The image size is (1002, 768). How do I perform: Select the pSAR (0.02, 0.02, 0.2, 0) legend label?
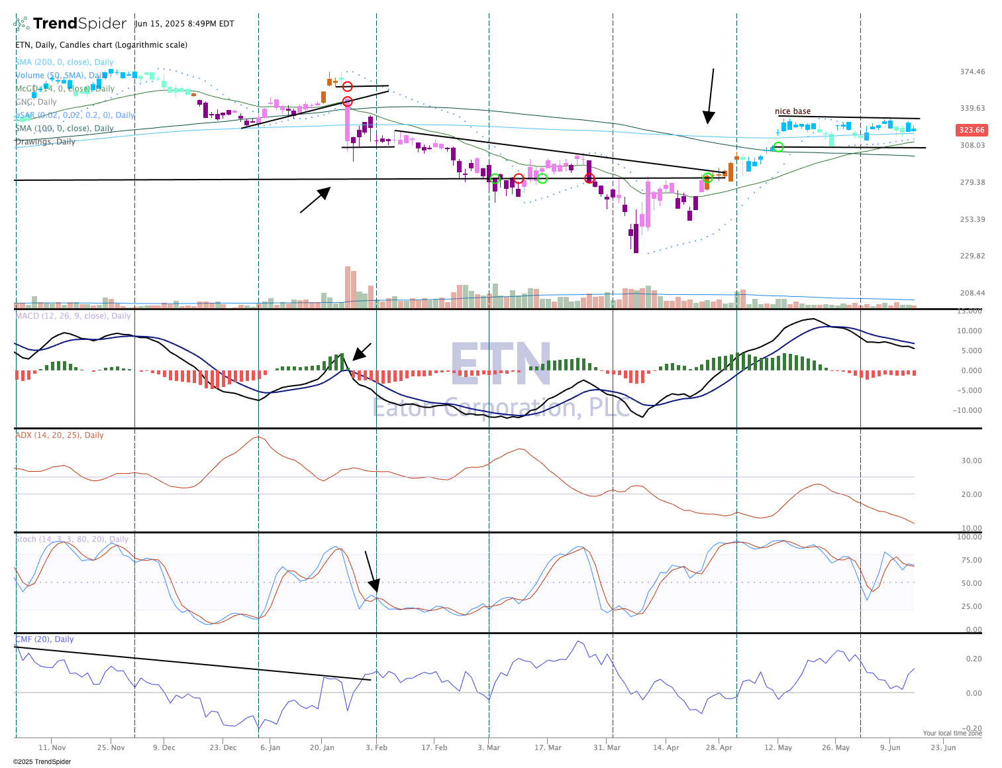point(74,115)
